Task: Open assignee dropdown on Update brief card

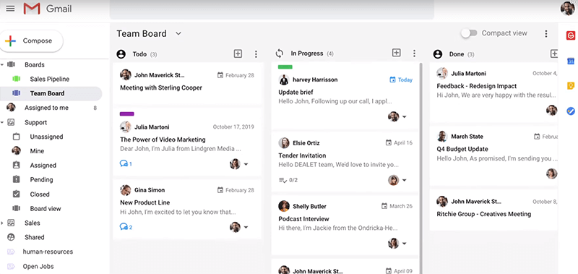Action: [x=404, y=116]
